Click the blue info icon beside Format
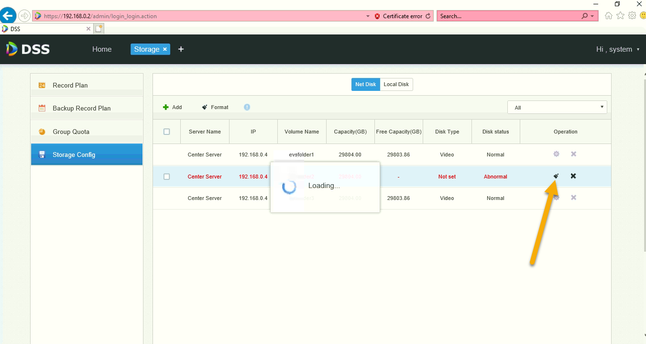This screenshot has width=646, height=344. coord(247,107)
